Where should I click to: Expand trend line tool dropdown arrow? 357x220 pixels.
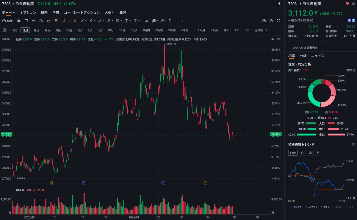point(86,21)
